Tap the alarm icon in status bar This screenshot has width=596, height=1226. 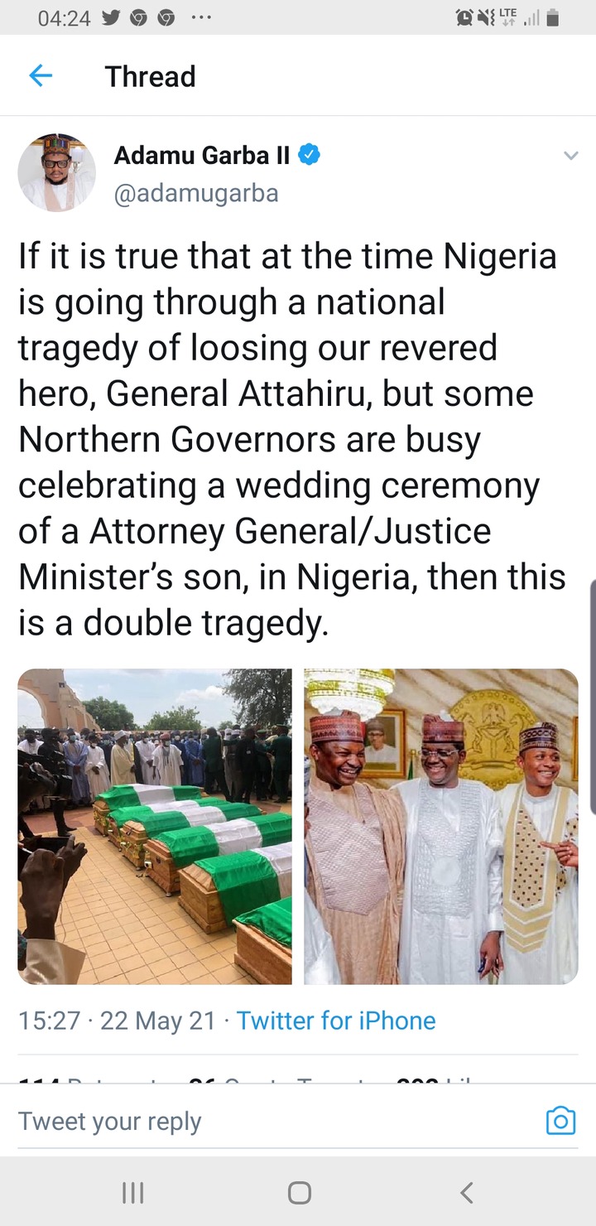pyautogui.click(x=464, y=17)
